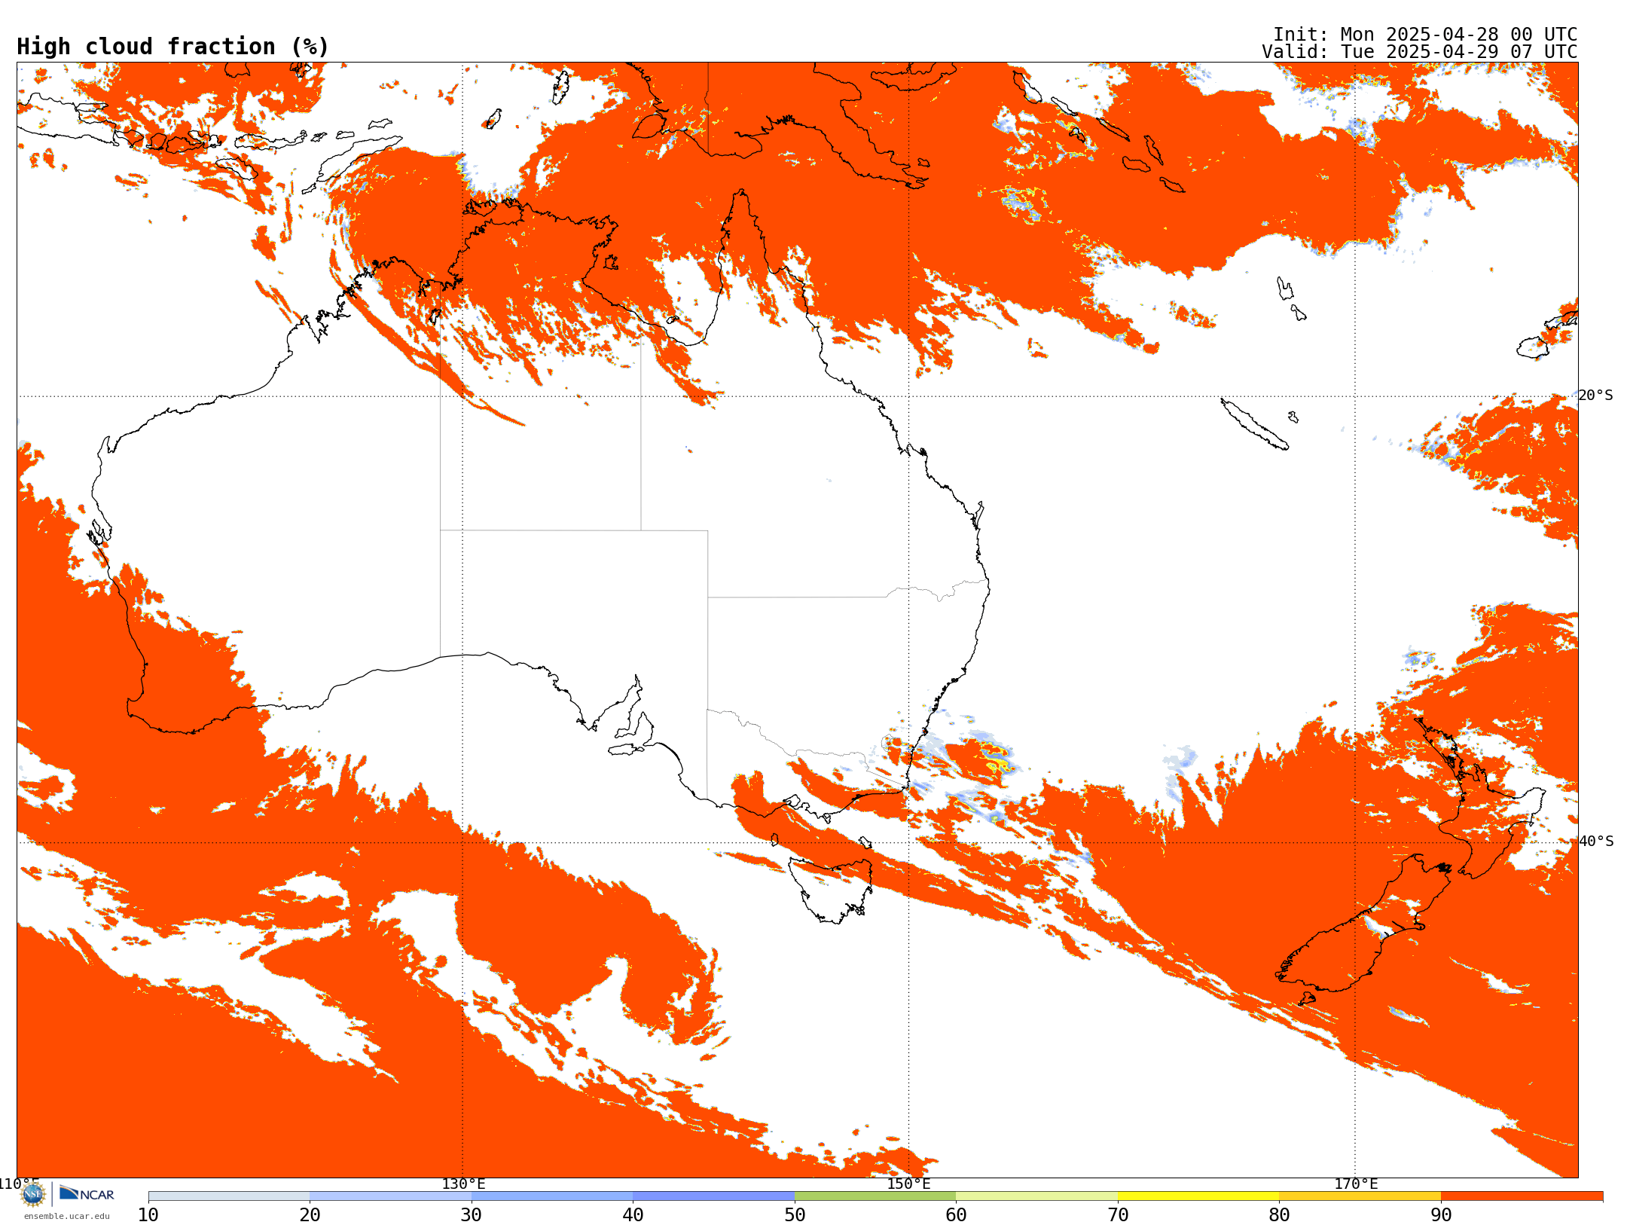Click the colorbar tick label 30
Screen dimensions: 1627x1225
(x=472, y=1215)
